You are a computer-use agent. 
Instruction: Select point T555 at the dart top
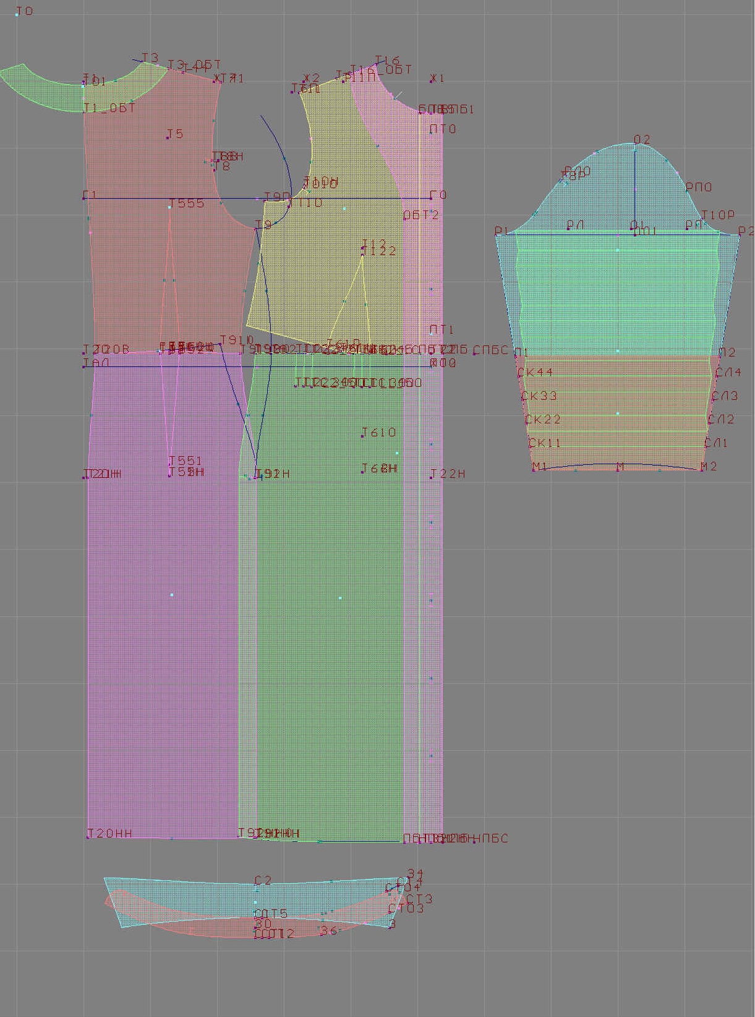coord(170,207)
